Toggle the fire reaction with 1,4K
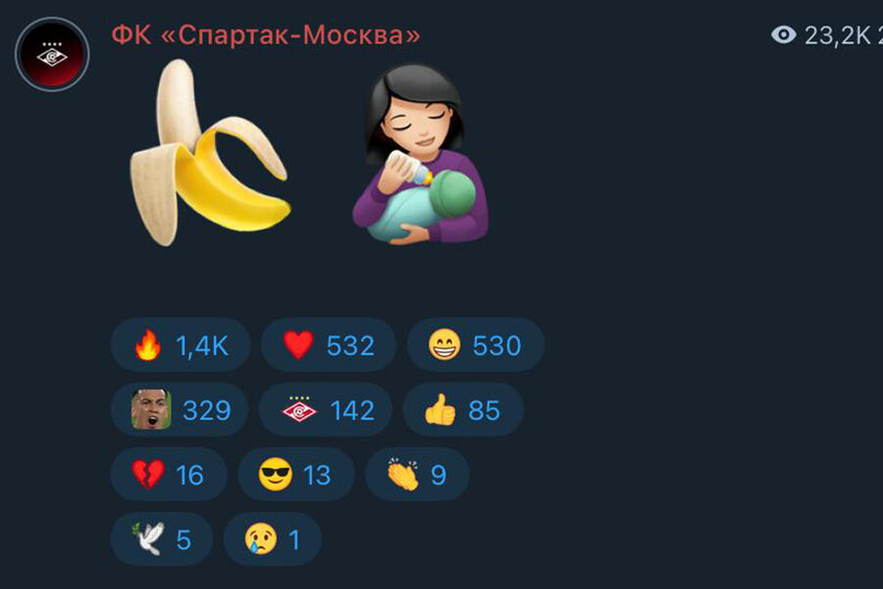The width and height of the screenshot is (883, 589). pyautogui.click(x=181, y=345)
